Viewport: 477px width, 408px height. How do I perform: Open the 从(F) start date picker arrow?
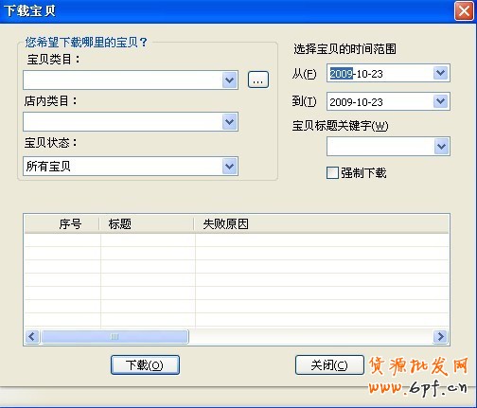coord(441,73)
